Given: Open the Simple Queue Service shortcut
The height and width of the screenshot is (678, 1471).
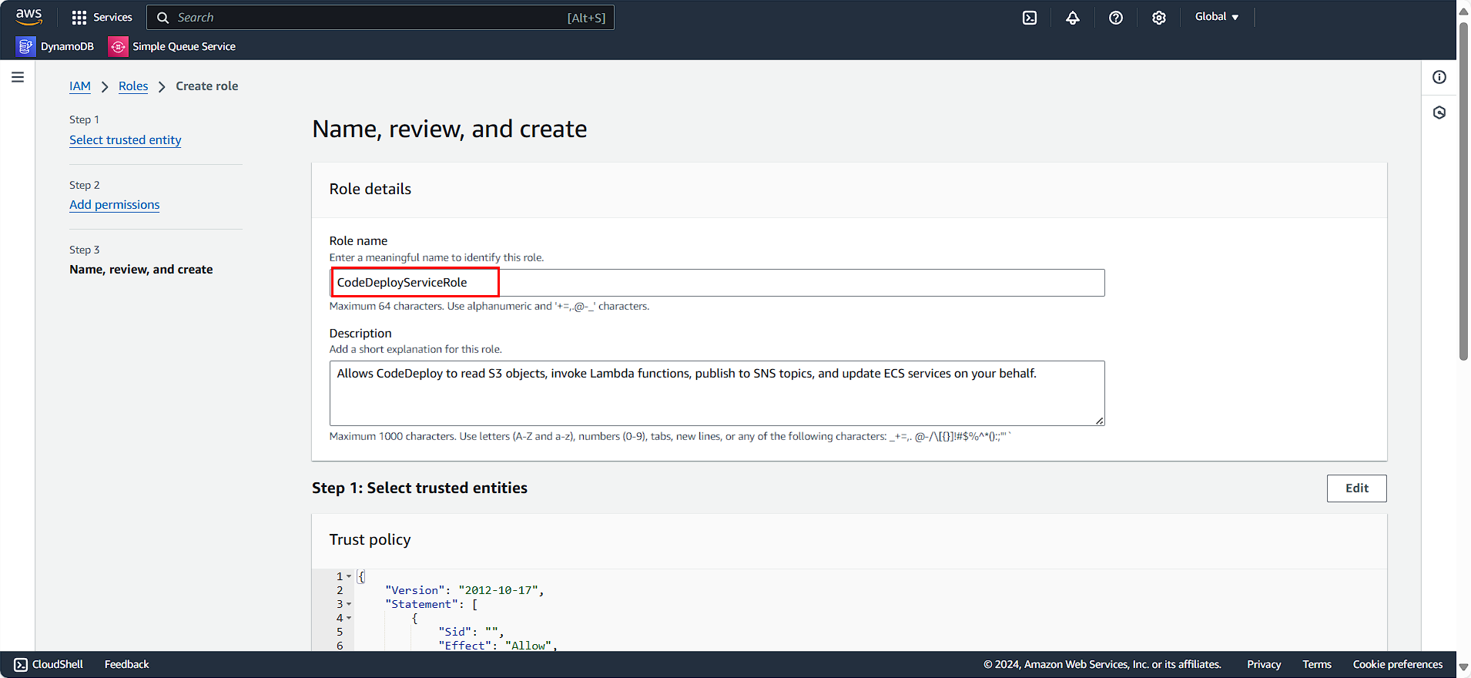Looking at the screenshot, I should pyautogui.click(x=172, y=46).
